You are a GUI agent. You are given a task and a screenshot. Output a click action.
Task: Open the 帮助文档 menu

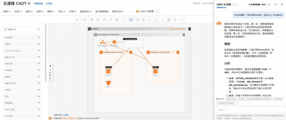coord(118,11)
